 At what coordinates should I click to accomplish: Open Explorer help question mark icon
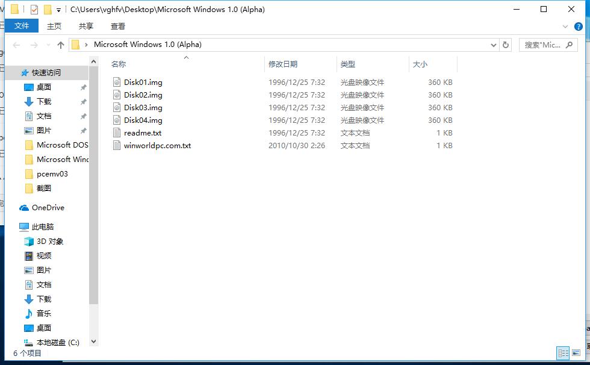coord(579,27)
